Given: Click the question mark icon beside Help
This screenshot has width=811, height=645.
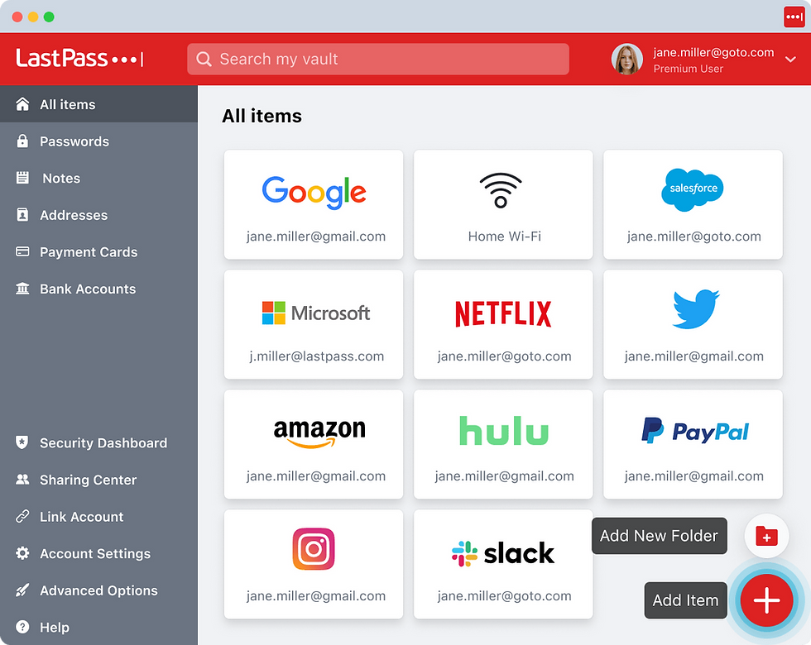Looking at the screenshot, I should click(22, 627).
